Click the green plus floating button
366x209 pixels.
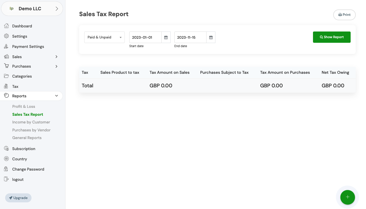point(348,197)
